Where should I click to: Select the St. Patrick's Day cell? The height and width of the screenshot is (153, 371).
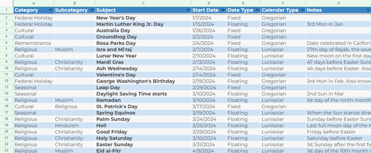[x=143, y=106]
